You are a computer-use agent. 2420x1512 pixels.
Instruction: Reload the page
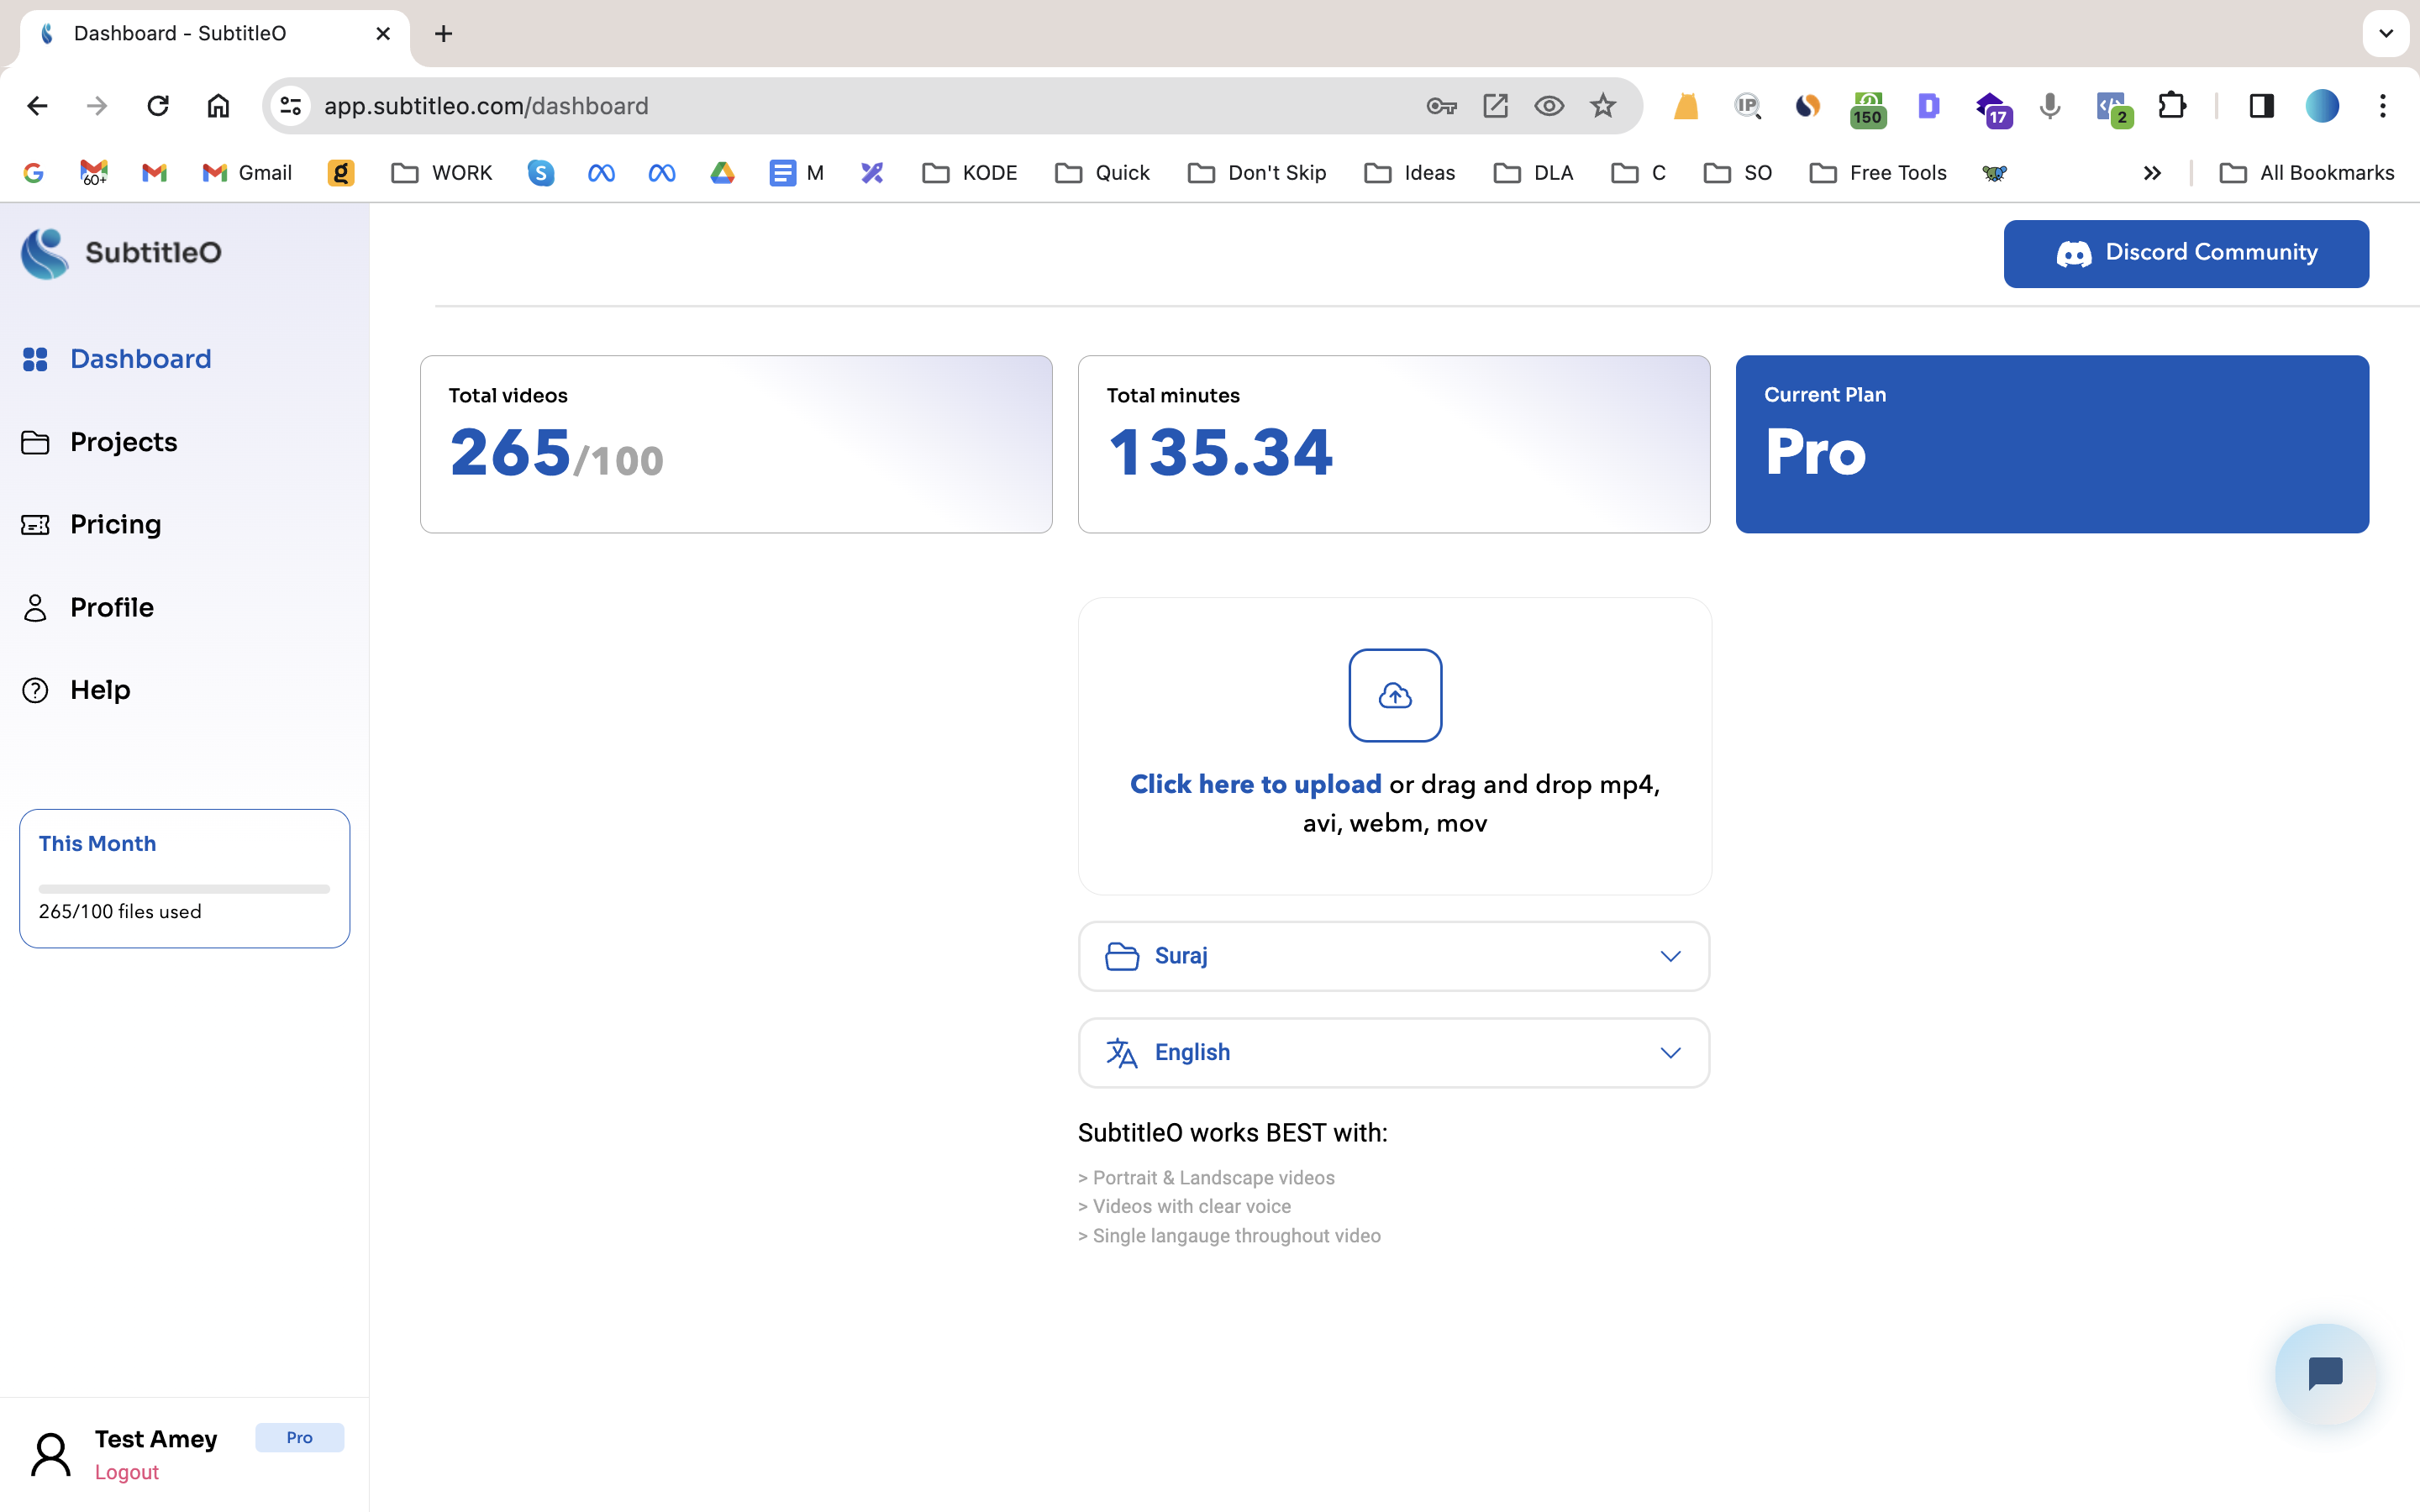pyautogui.click(x=158, y=106)
